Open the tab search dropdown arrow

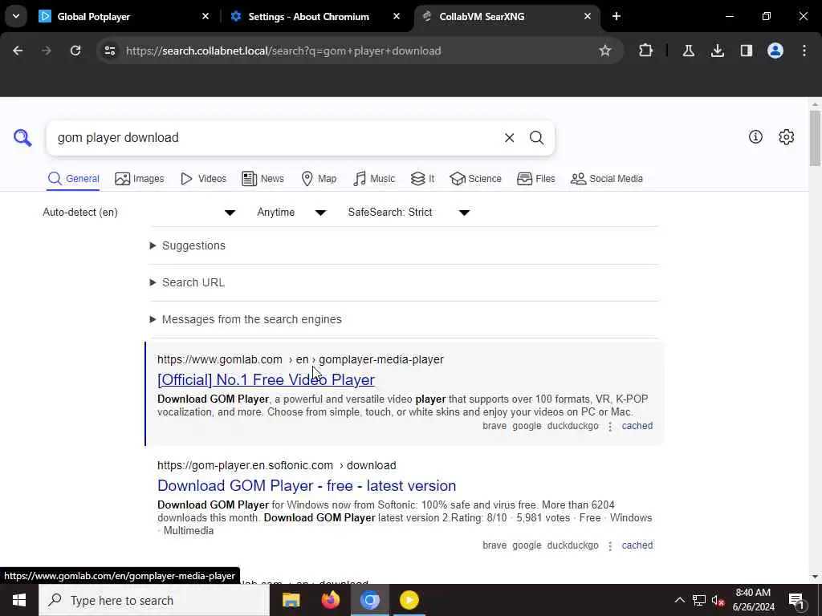(x=16, y=16)
